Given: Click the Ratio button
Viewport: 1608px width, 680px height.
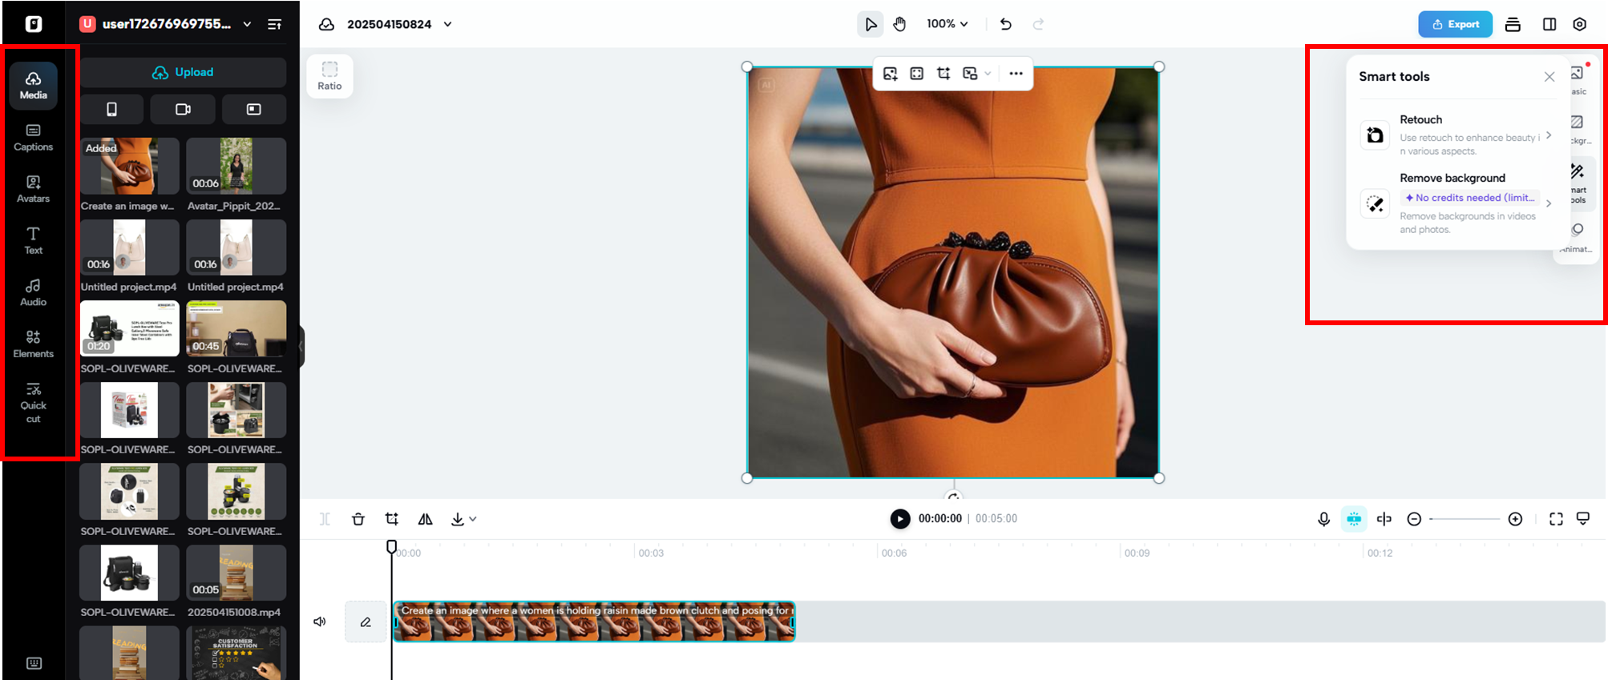Looking at the screenshot, I should click(x=329, y=75).
